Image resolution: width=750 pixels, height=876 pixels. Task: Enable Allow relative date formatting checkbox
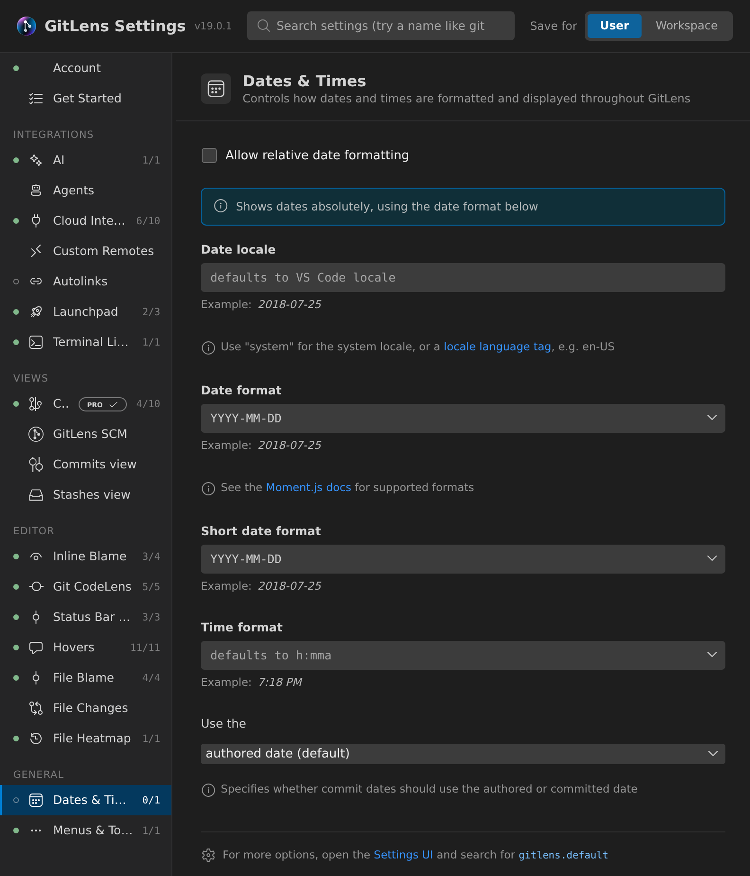pyautogui.click(x=209, y=155)
